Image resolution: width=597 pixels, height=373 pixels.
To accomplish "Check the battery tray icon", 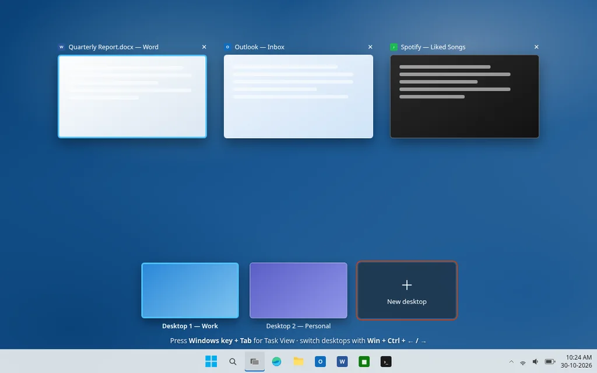I will coord(550,361).
